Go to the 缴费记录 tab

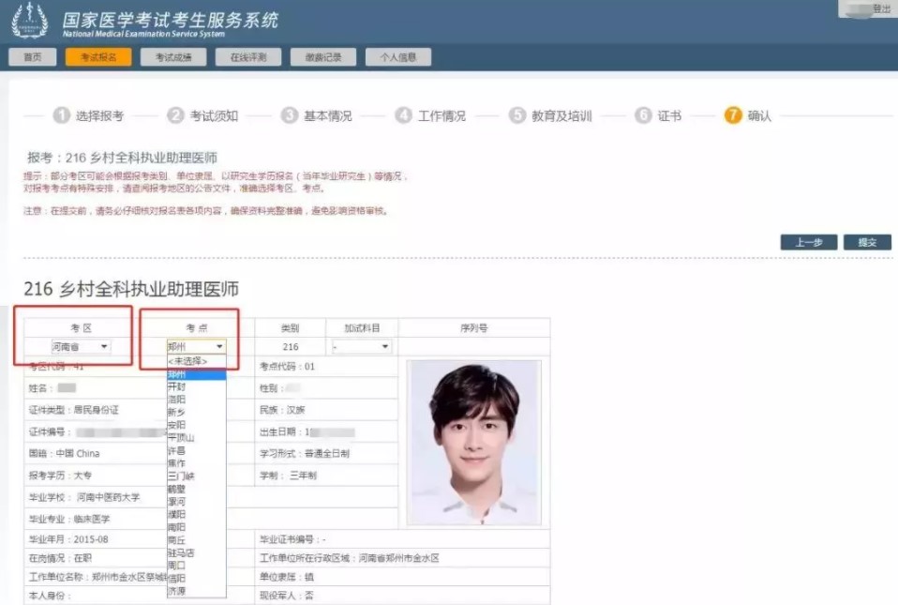(x=323, y=57)
